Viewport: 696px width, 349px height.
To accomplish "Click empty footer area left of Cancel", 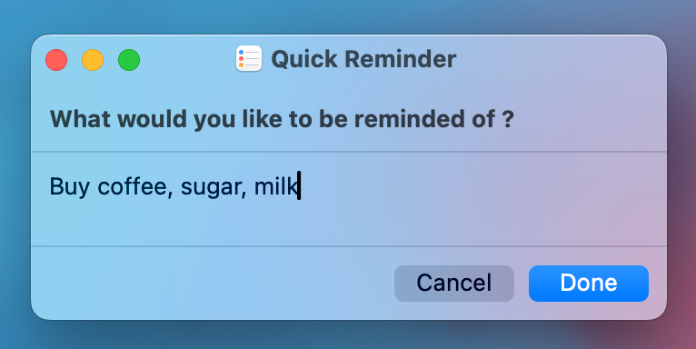I will [x=213, y=284].
